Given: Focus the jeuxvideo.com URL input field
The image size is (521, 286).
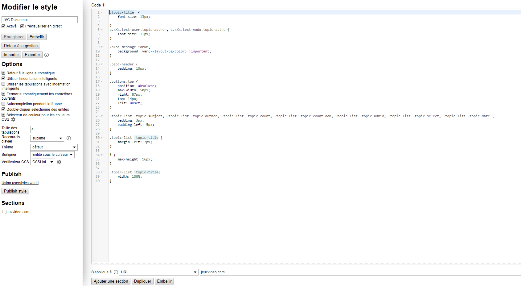Looking at the screenshot, I should pyautogui.click(x=360, y=272).
